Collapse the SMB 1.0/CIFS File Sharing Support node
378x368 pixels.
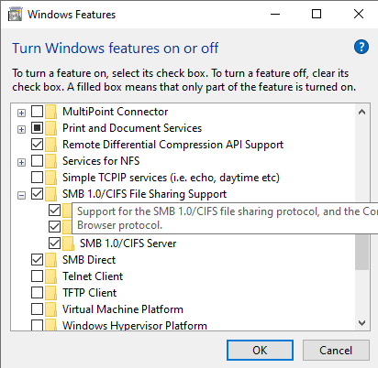coord(21,196)
